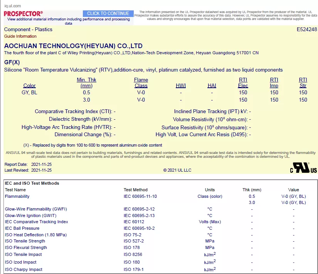Click the ISO Heat Deflection link
The image size is (318, 274).
coord(35,235)
